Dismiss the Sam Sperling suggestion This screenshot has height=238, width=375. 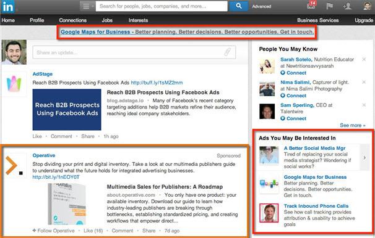[364, 105]
